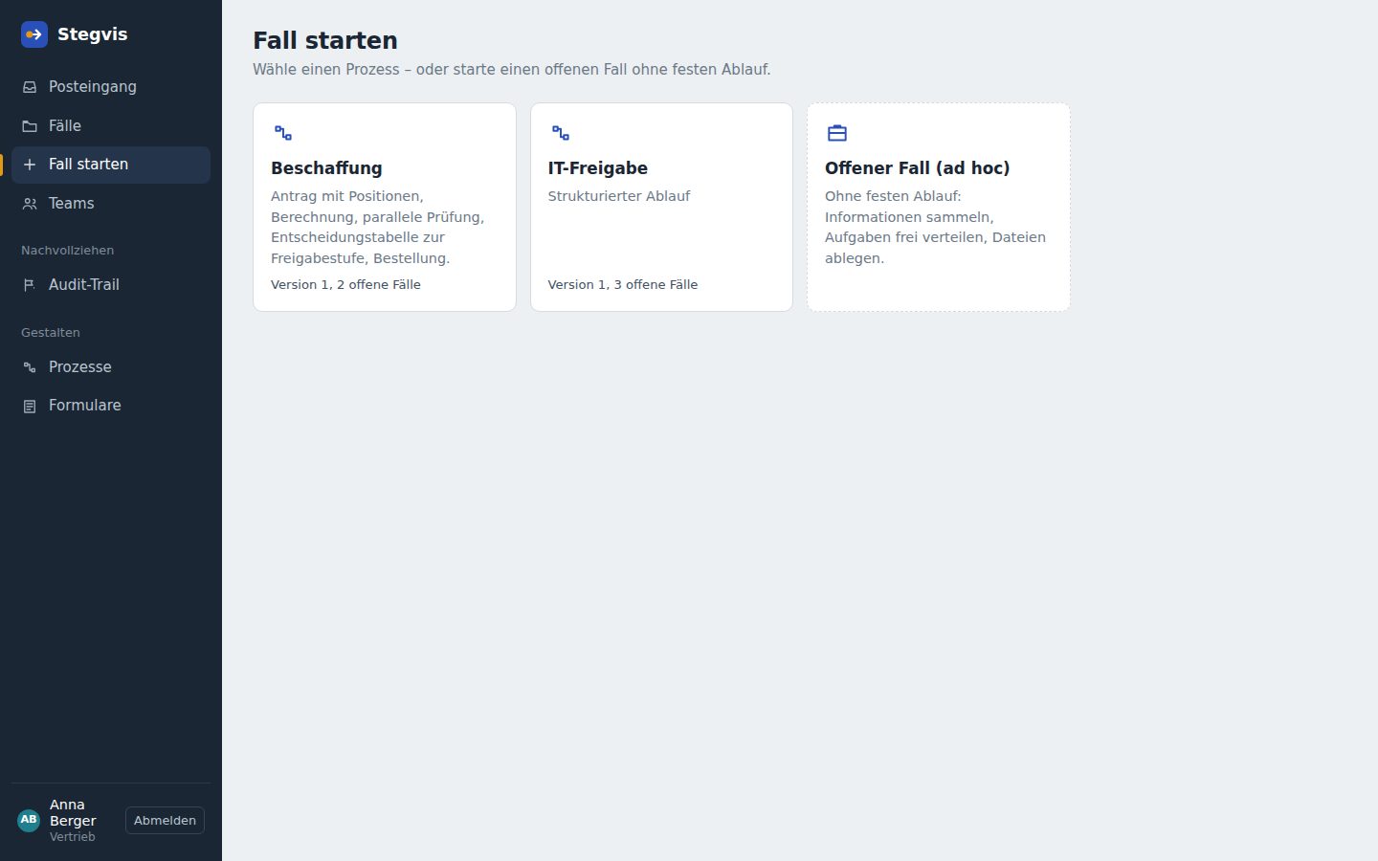
Task: Go to Fälle in the sidebar
Action: [x=111, y=126]
